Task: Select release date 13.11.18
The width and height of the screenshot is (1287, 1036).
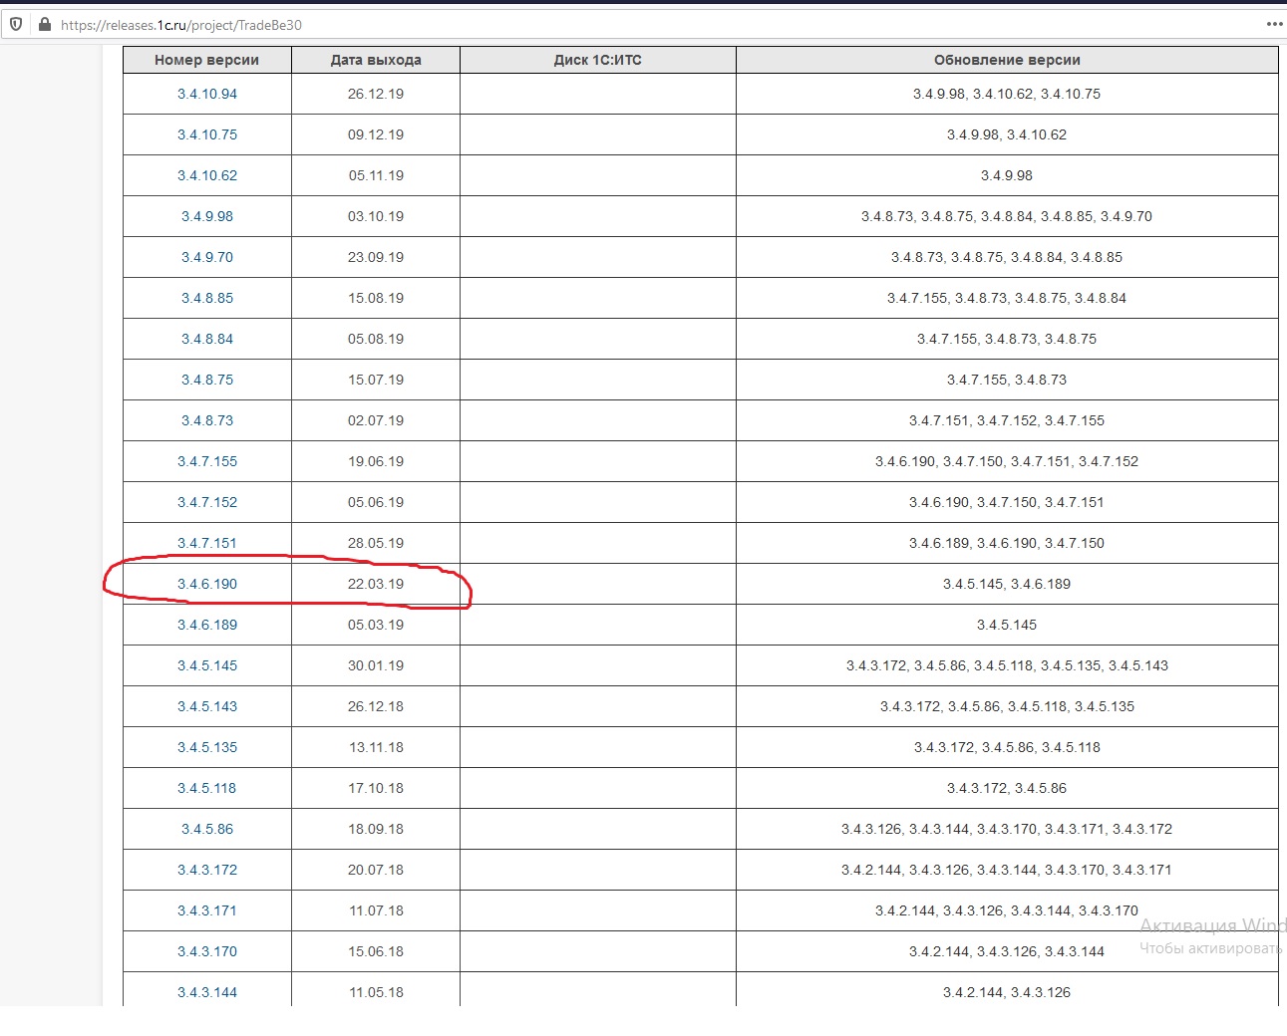Action: (376, 747)
